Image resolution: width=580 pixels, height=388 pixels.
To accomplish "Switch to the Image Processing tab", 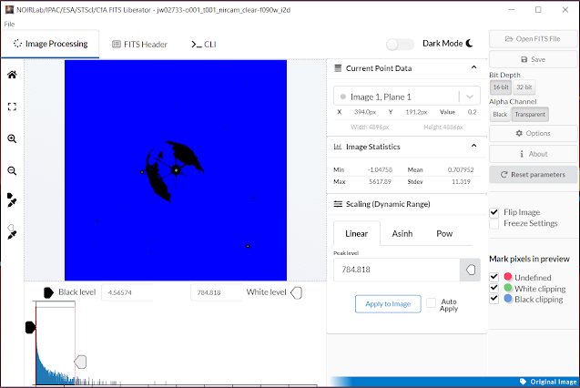I will pyautogui.click(x=50, y=44).
